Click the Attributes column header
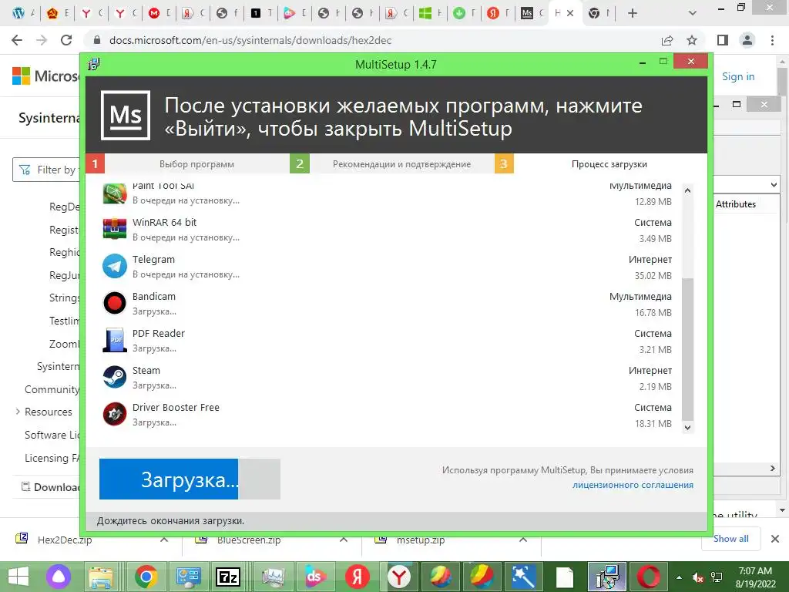 pyautogui.click(x=736, y=203)
